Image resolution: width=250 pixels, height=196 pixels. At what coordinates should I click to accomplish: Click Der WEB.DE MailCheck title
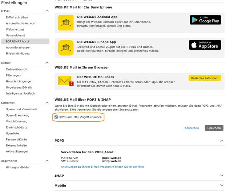96,77
